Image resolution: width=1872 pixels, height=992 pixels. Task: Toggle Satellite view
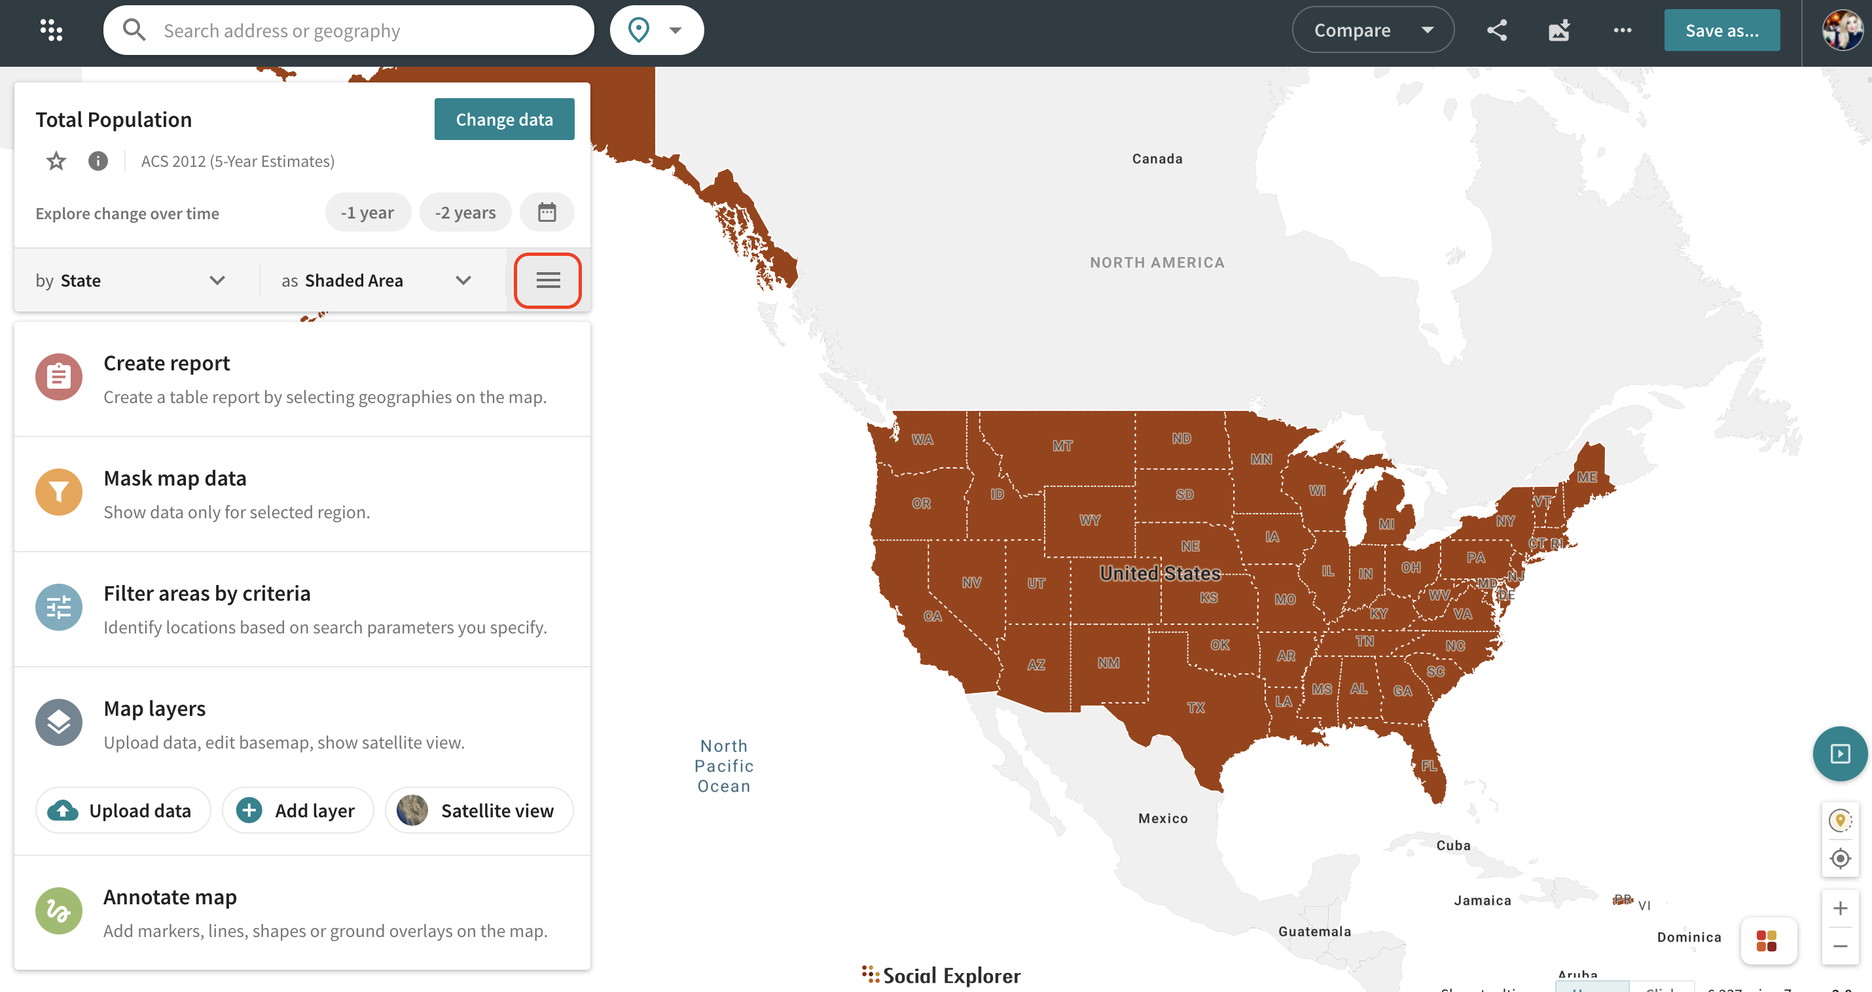(480, 810)
